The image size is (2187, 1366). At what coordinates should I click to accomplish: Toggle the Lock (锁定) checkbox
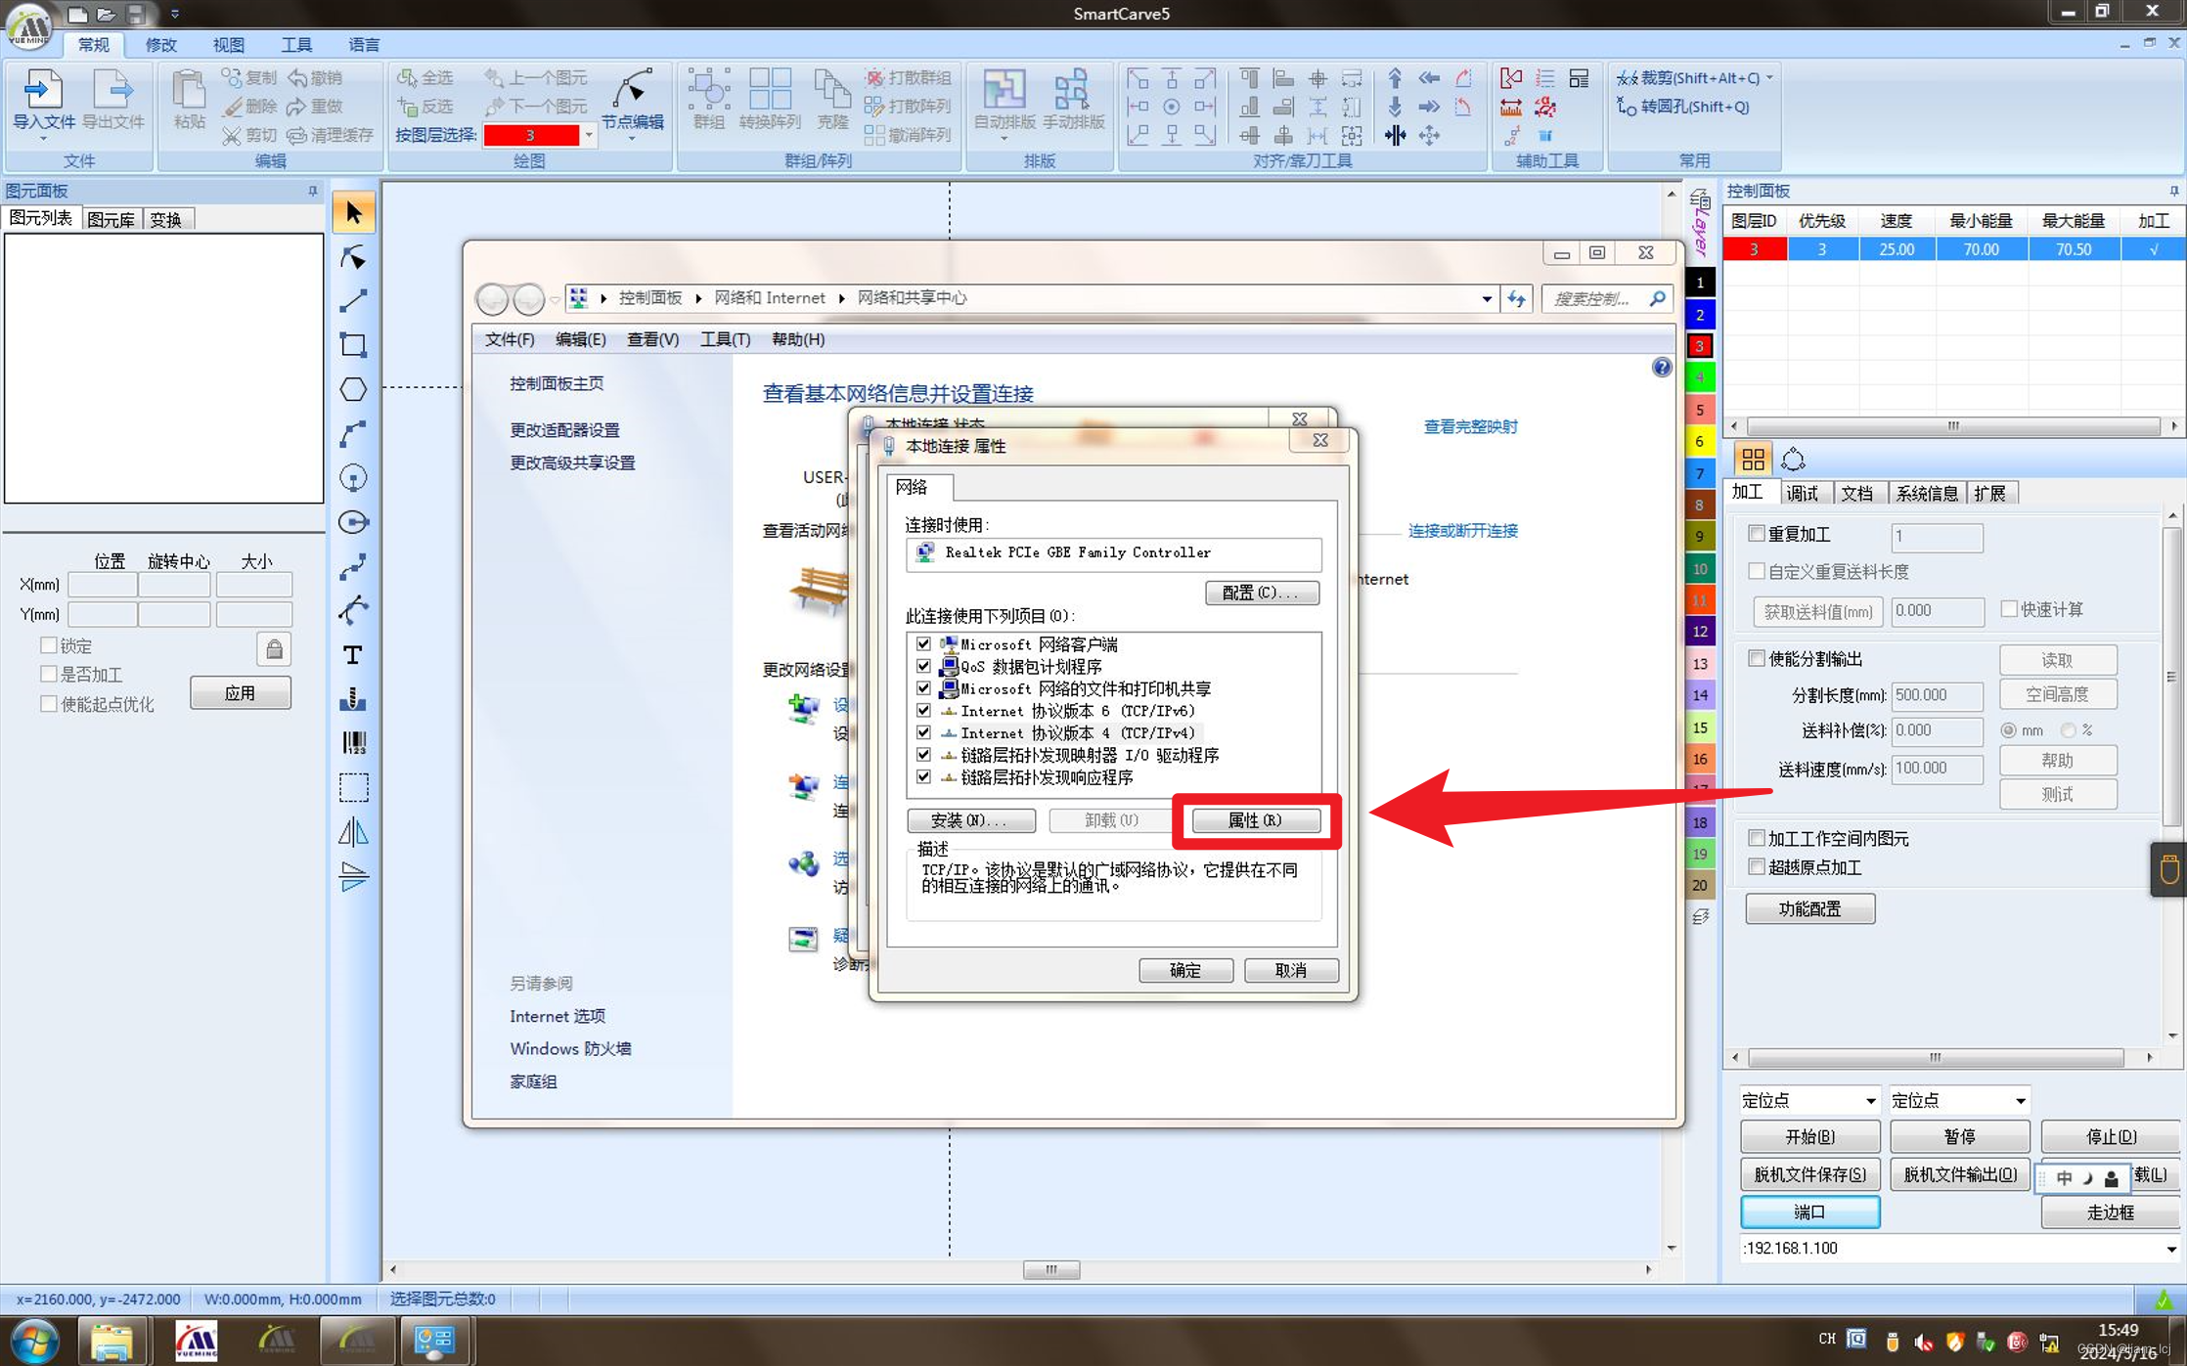tap(48, 645)
